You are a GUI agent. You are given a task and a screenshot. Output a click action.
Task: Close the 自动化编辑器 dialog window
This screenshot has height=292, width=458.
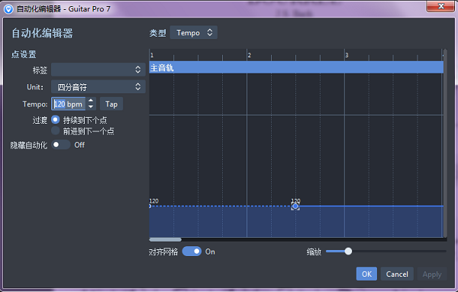(x=441, y=6)
